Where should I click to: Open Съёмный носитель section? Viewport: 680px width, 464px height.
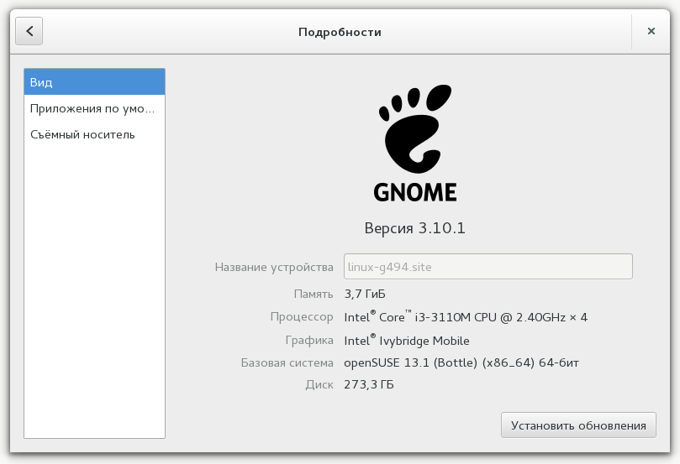(94, 134)
